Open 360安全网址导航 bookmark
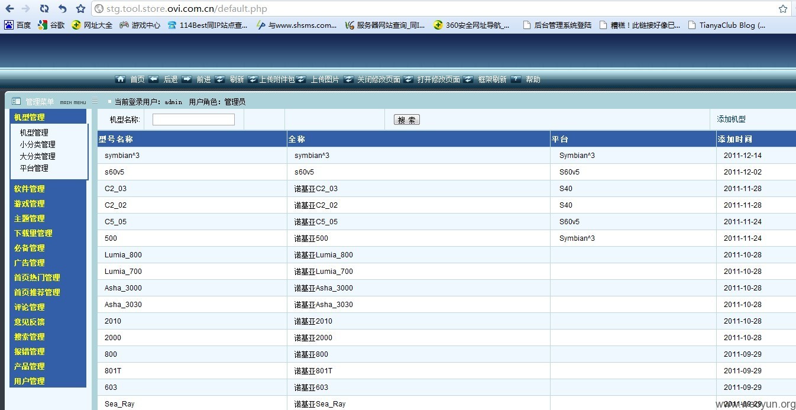The height and width of the screenshot is (410, 796). [x=471, y=25]
